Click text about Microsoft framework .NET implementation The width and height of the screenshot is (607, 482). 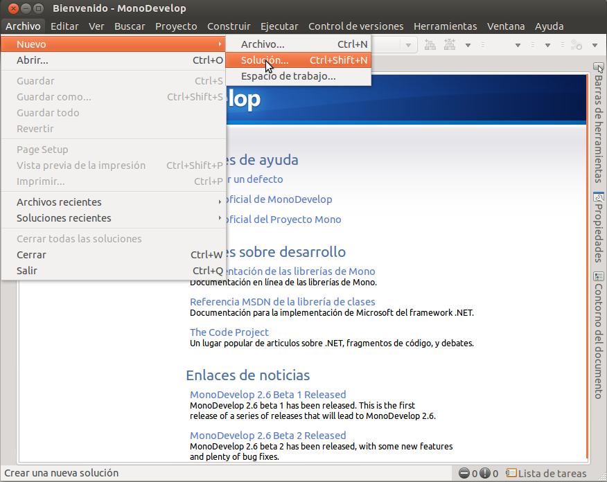[x=332, y=312]
